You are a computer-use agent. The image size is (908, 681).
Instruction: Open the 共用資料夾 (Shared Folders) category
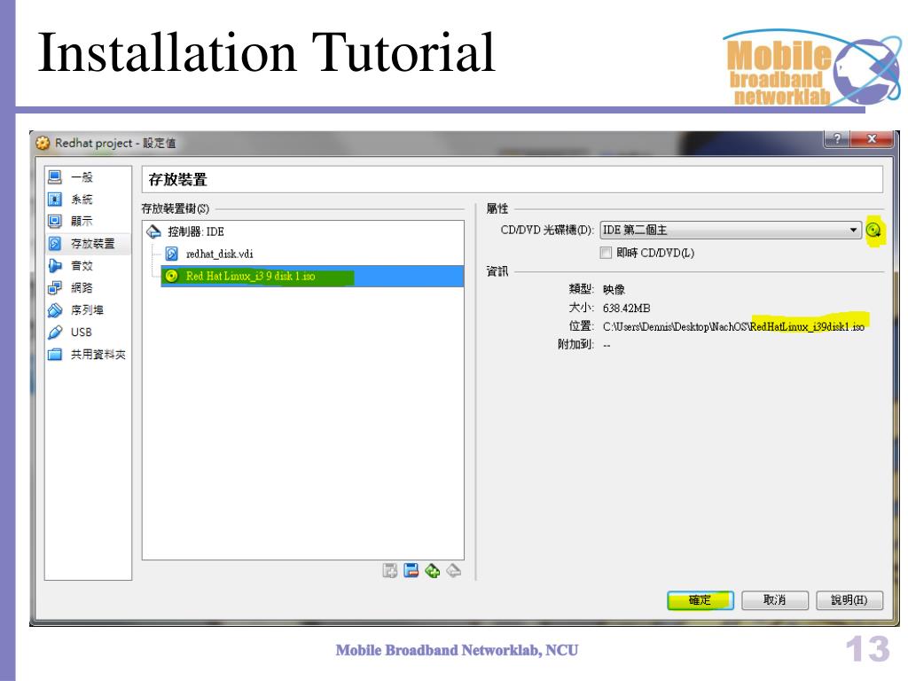(88, 355)
